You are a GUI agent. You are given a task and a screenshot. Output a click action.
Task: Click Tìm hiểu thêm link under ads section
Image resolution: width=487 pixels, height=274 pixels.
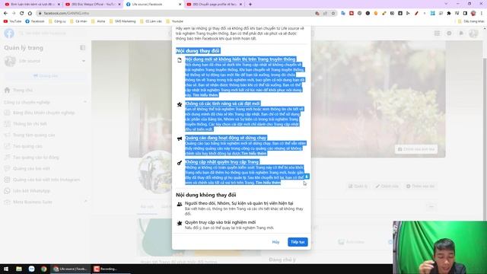point(253,153)
